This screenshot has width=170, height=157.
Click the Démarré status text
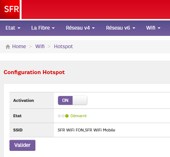point(78,116)
